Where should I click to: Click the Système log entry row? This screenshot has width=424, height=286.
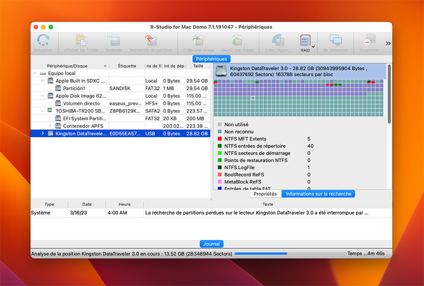click(x=211, y=213)
